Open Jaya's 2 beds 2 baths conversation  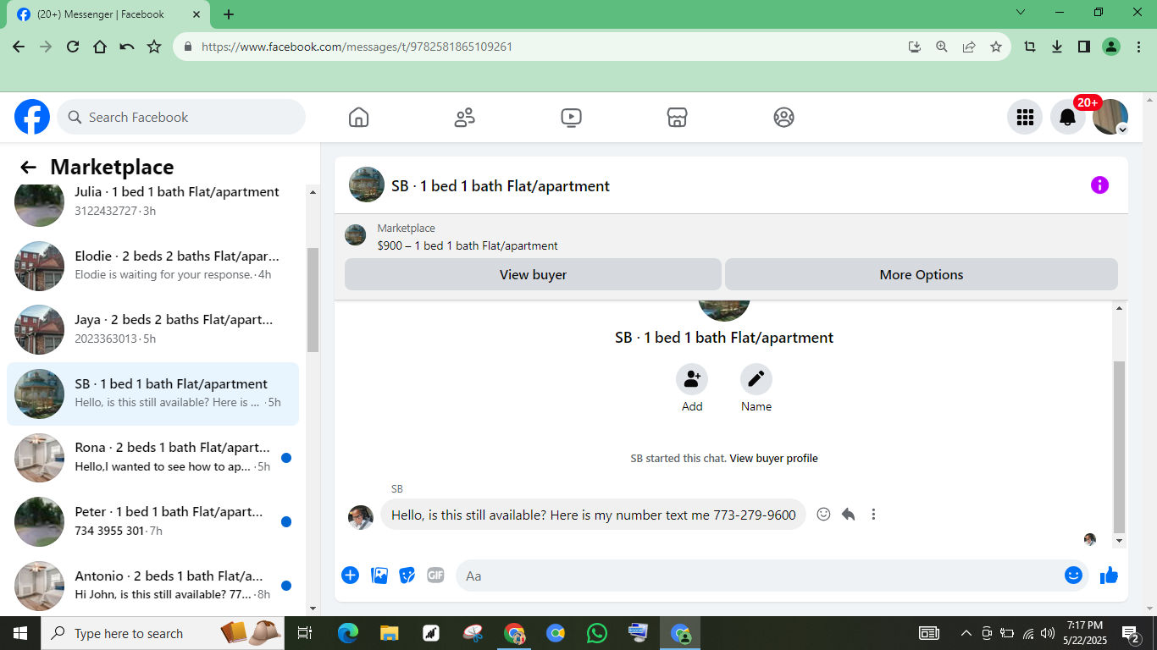click(x=152, y=329)
